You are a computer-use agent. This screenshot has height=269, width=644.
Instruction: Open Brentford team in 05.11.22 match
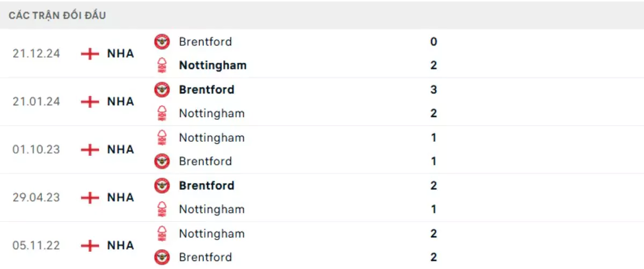tap(206, 257)
